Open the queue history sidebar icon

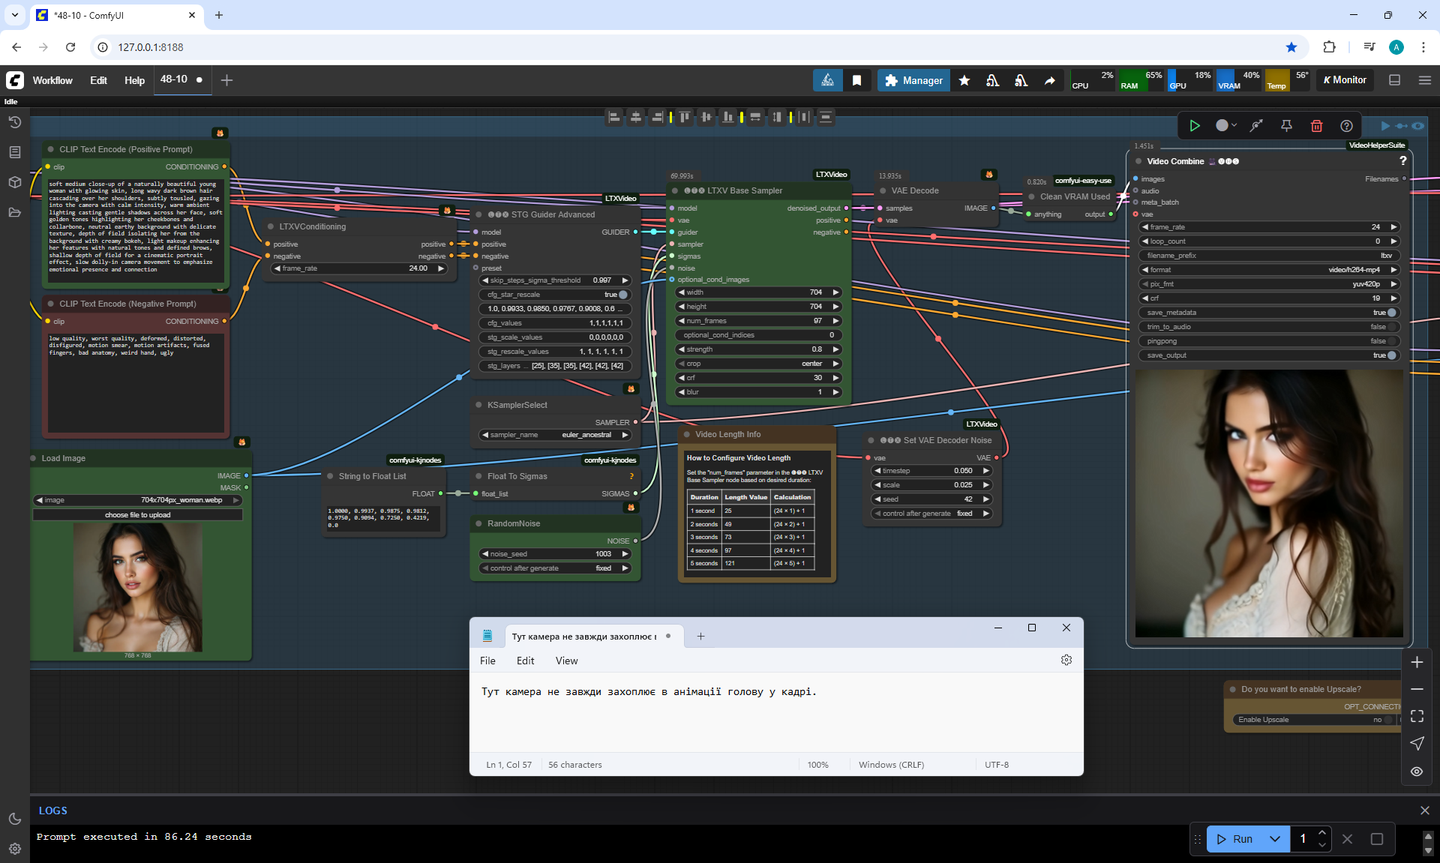(14, 122)
